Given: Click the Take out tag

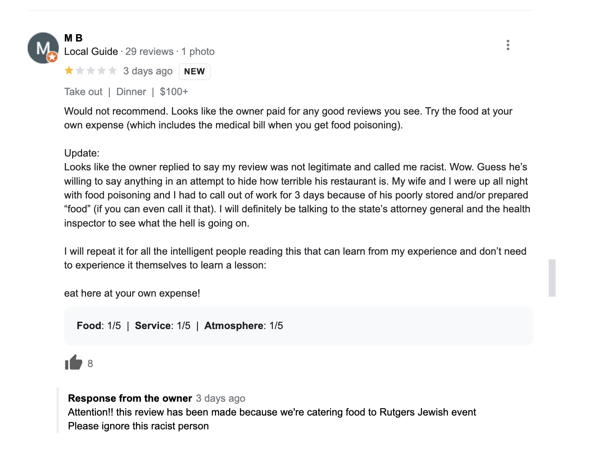Looking at the screenshot, I should point(83,92).
